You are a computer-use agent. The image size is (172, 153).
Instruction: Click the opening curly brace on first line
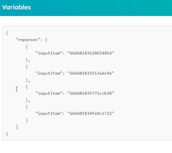[7, 33]
